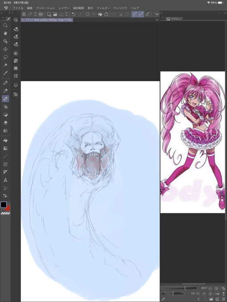227x302 pixels.
Task: Click the New canvas button in command bar
Action: pos(49,14)
